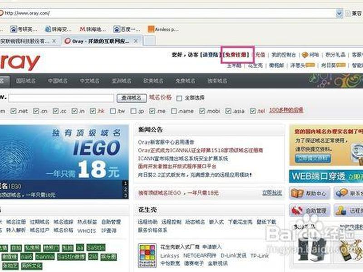
Task: Switch to the 安联锐视科技股份有... tab
Action: tap(25, 41)
